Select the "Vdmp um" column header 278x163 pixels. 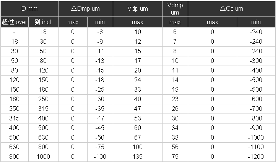(x=175, y=8)
